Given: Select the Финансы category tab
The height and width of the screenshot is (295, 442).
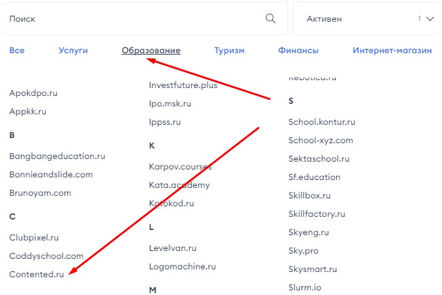Looking at the screenshot, I should pos(298,51).
